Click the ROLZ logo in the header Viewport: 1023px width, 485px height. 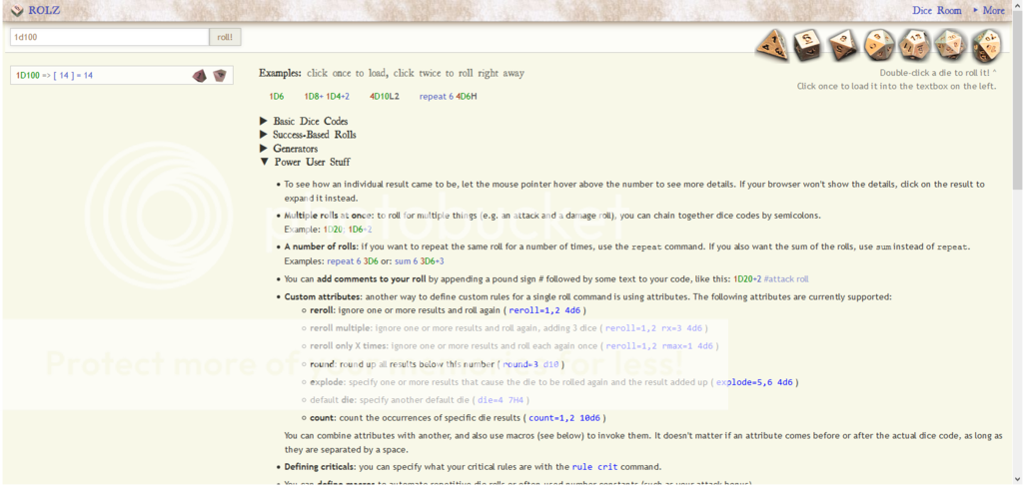[x=36, y=10]
